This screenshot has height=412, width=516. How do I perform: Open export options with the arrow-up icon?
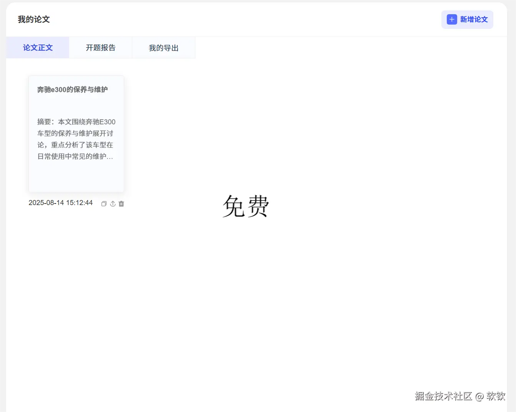click(x=113, y=204)
